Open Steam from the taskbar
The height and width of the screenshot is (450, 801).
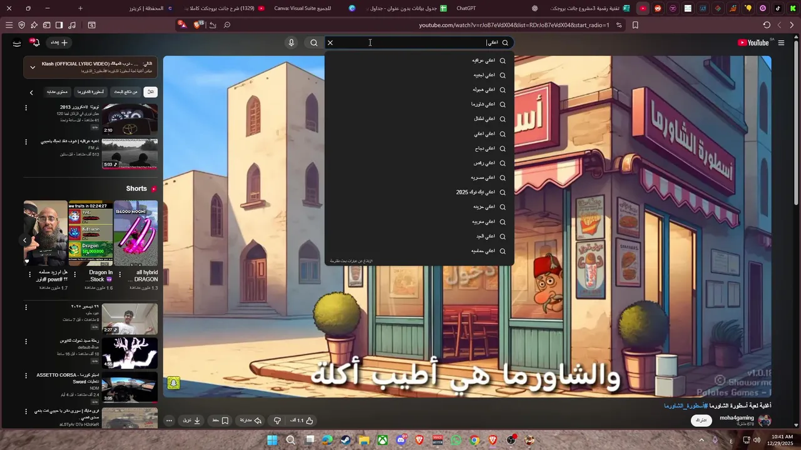click(x=345, y=440)
